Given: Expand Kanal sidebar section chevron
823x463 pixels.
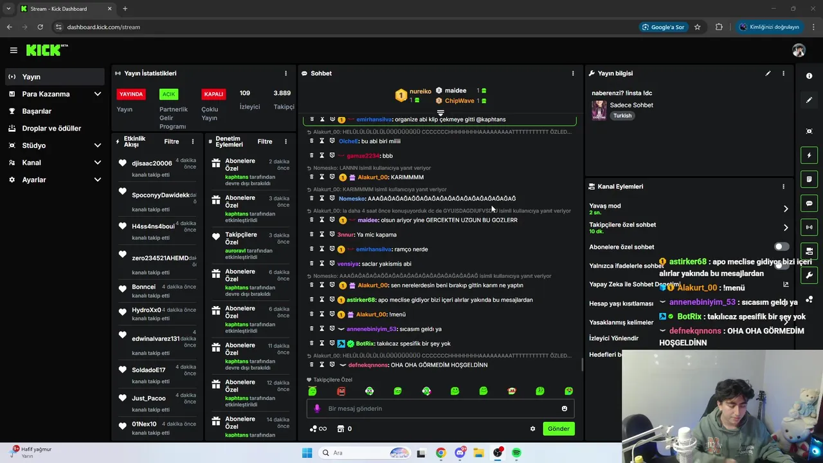Looking at the screenshot, I should (x=98, y=163).
